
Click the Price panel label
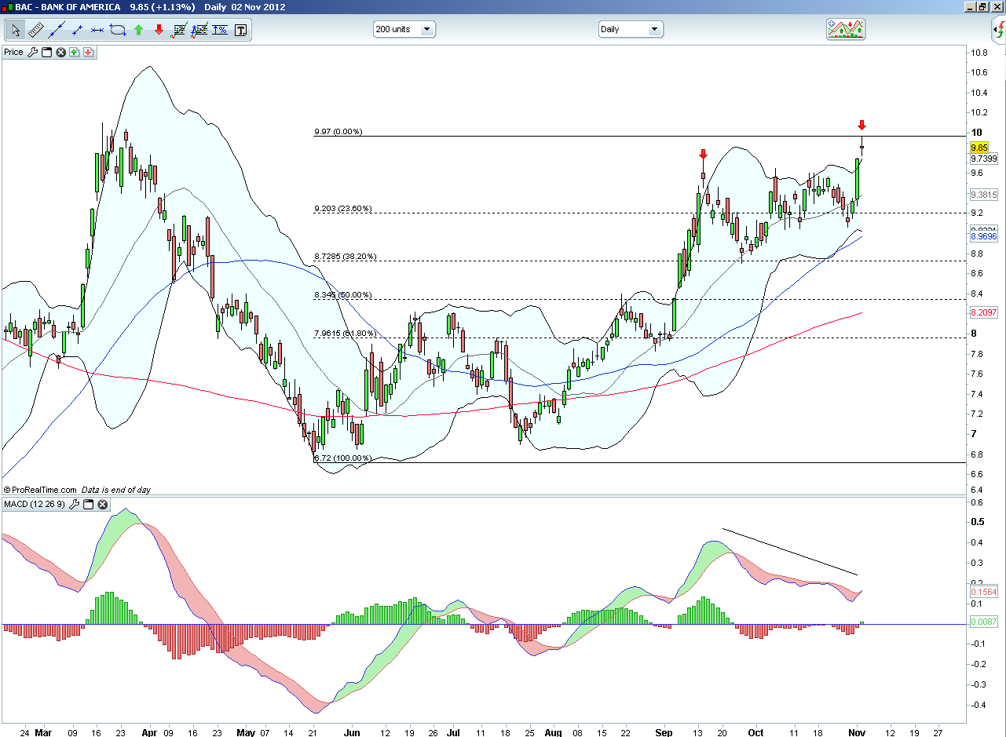point(13,53)
